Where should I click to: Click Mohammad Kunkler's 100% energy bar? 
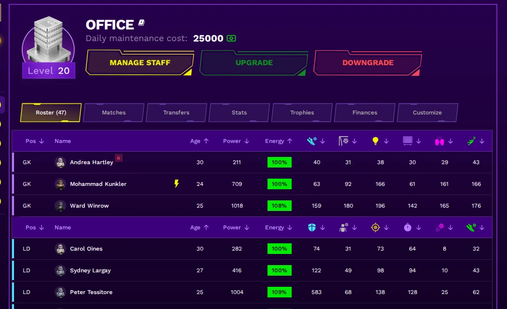280,184
